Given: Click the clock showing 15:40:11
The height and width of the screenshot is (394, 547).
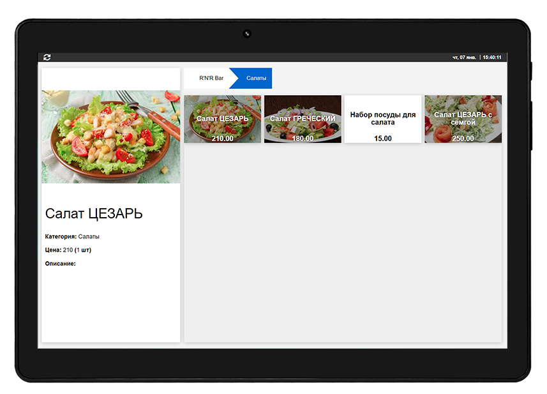Looking at the screenshot, I should 492,57.
